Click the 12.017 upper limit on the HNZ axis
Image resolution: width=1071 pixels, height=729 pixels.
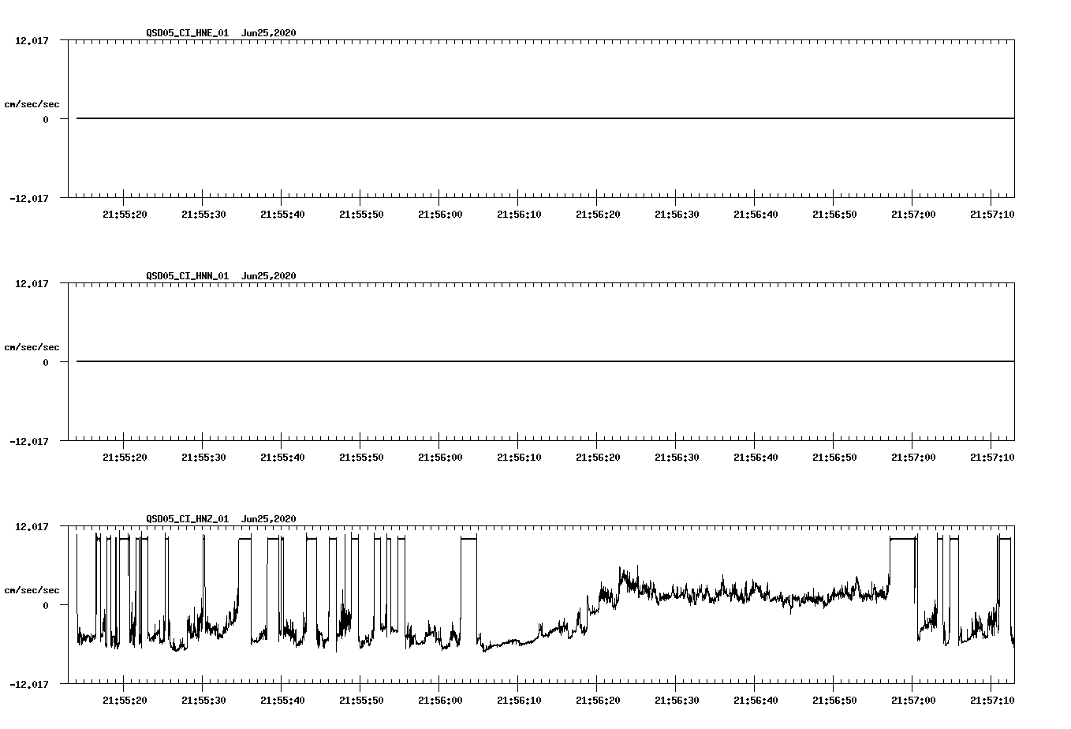coord(32,526)
